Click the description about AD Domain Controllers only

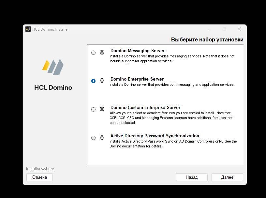tap(173, 144)
